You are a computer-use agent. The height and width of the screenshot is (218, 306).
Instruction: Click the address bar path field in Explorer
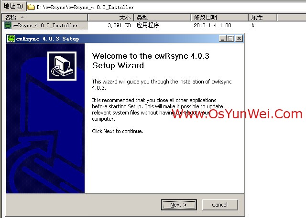pyautogui.click(x=166, y=8)
